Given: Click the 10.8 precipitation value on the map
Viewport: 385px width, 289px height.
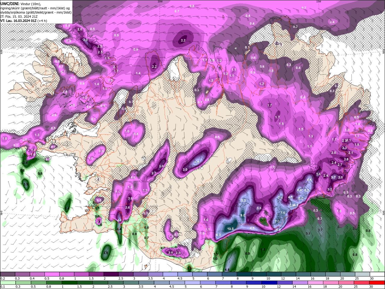Looking at the screenshot, I should [230, 229].
